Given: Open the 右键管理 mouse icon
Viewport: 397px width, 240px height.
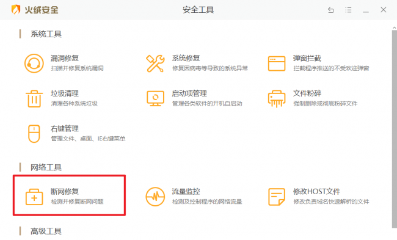Looking at the screenshot, I should tap(34, 134).
